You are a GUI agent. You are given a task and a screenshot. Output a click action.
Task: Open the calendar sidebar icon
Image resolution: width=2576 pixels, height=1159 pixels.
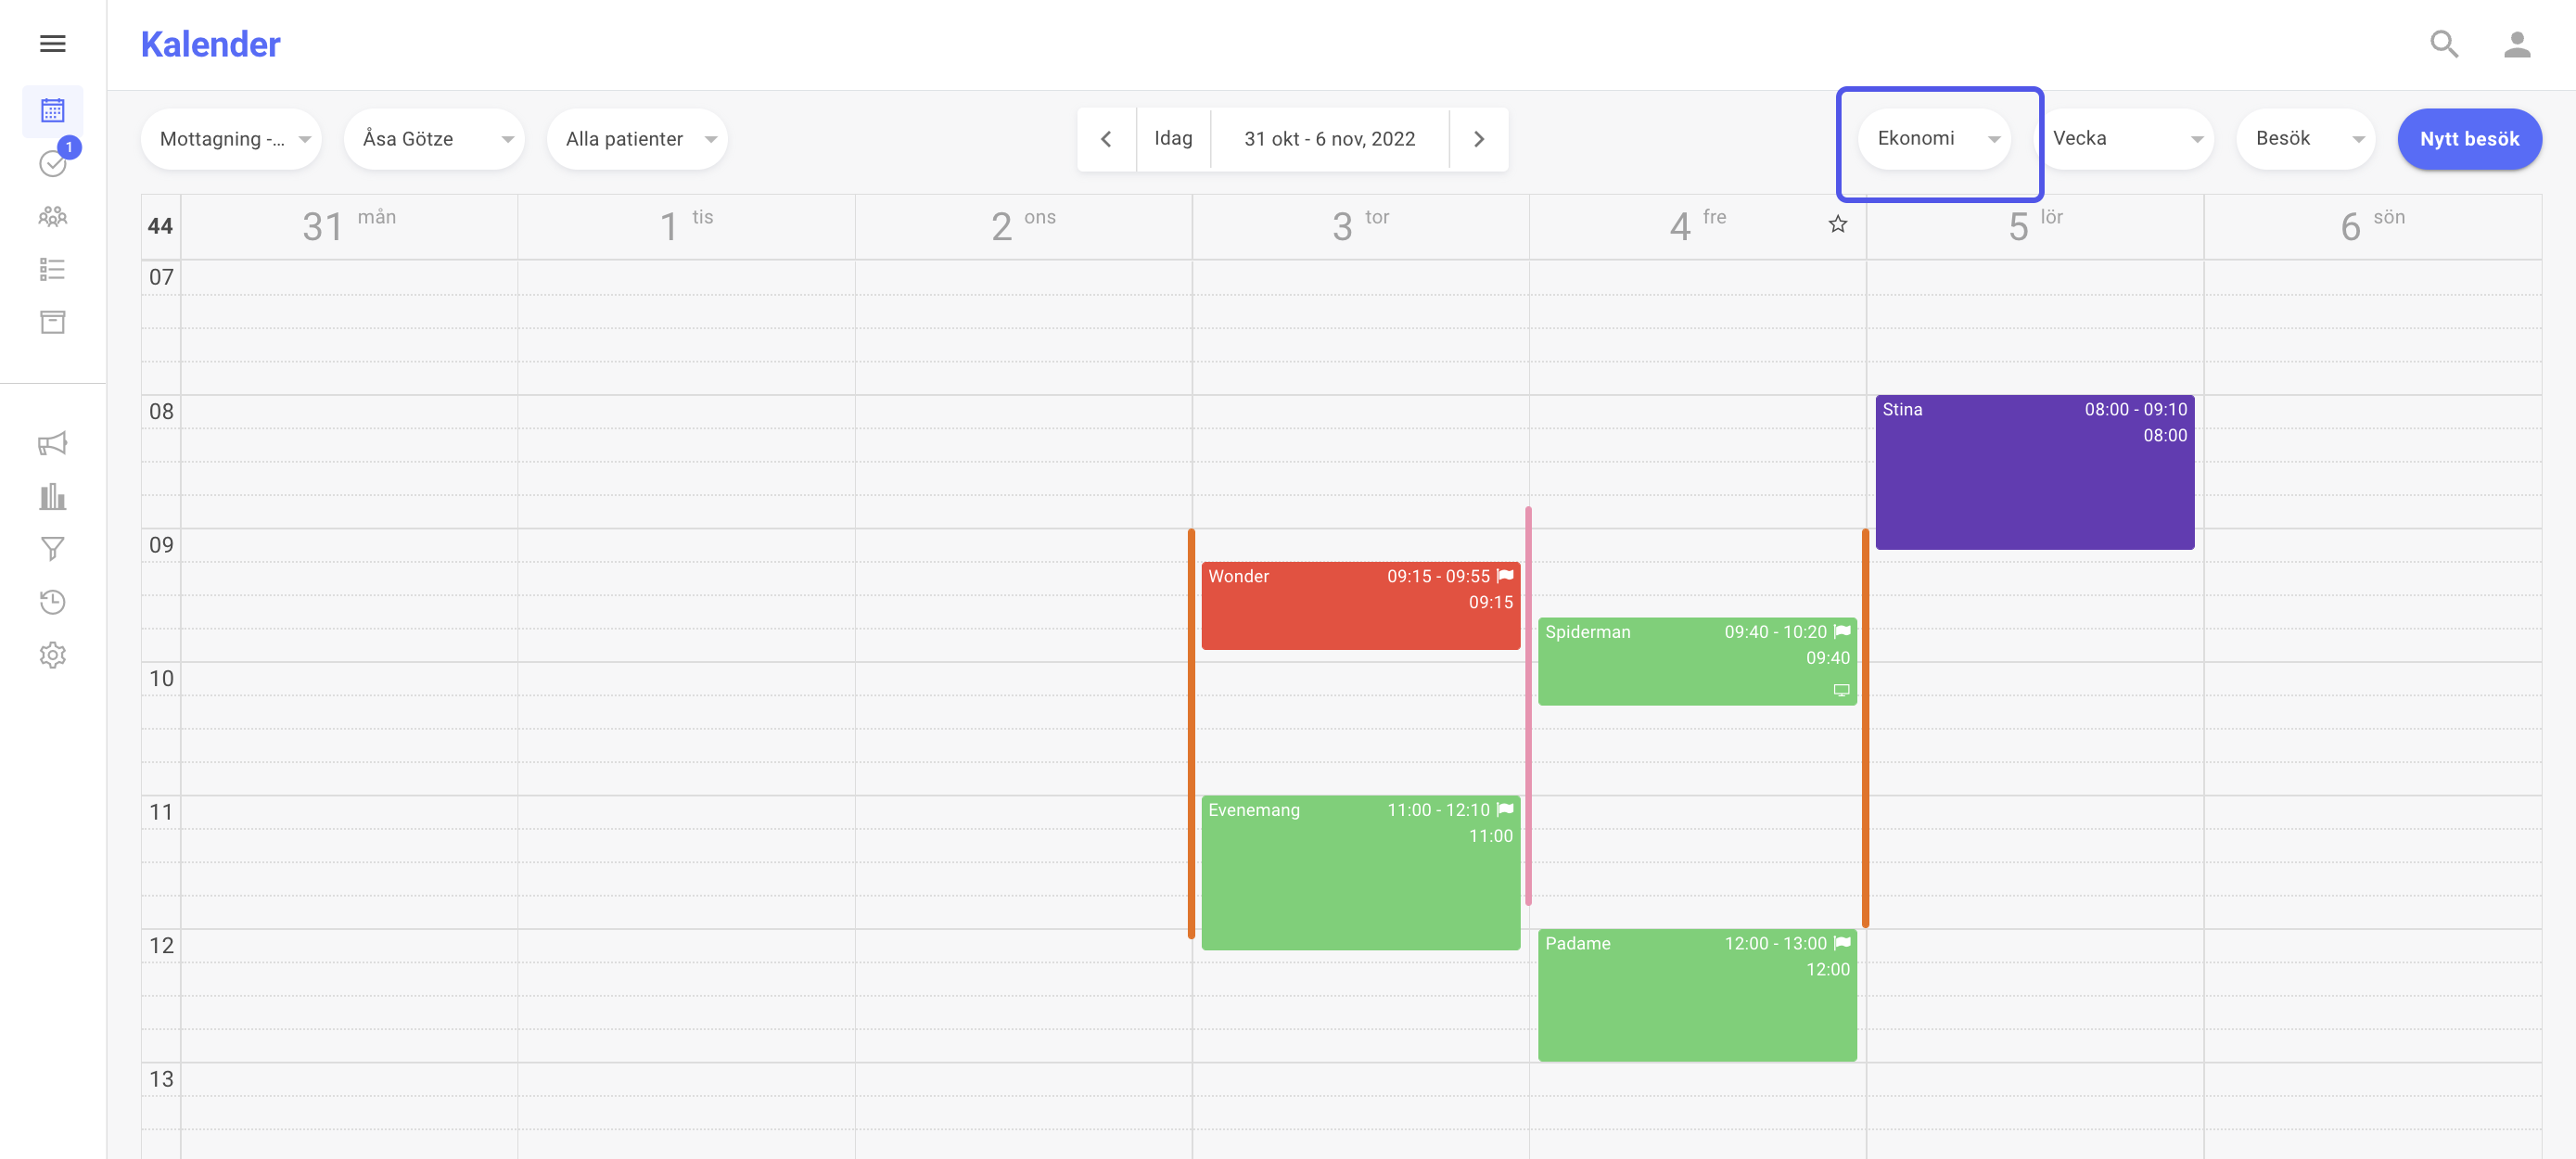tap(52, 110)
